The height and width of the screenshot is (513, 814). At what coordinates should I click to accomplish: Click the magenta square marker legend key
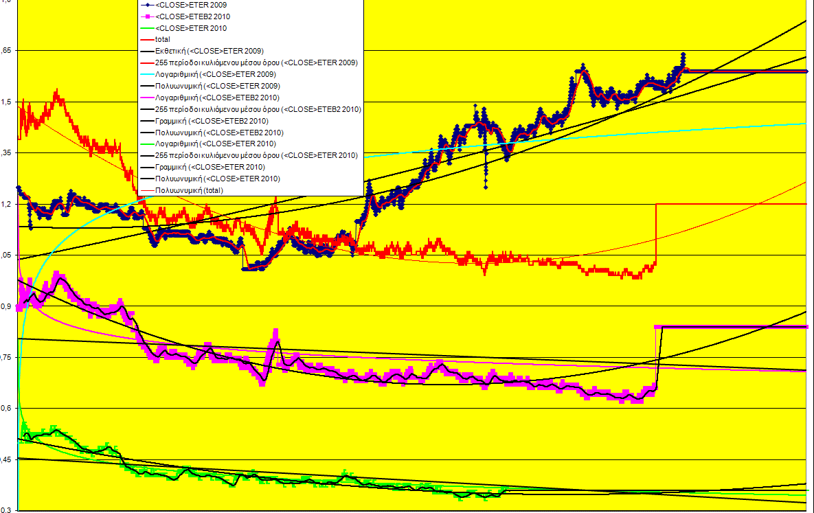pos(146,16)
